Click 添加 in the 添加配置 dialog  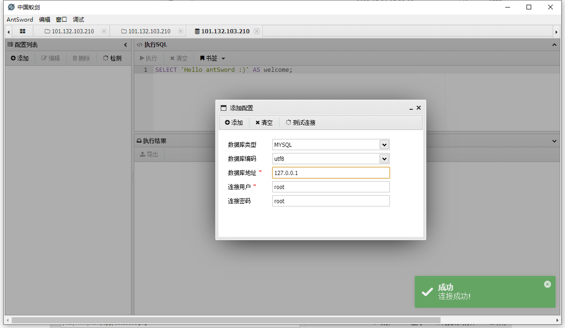[233, 122]
